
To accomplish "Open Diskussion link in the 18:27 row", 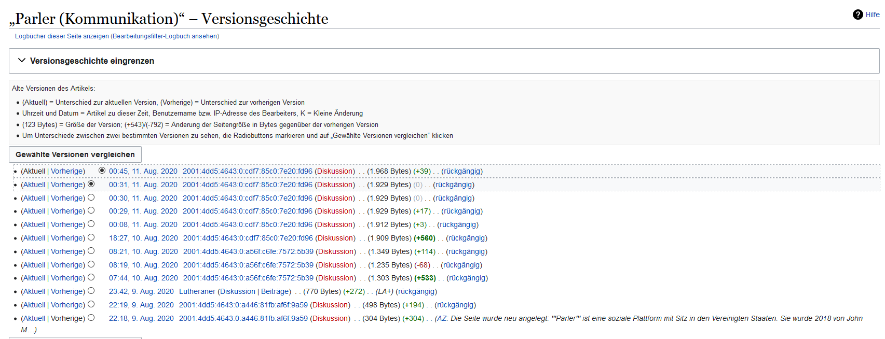I will [335, 238].
